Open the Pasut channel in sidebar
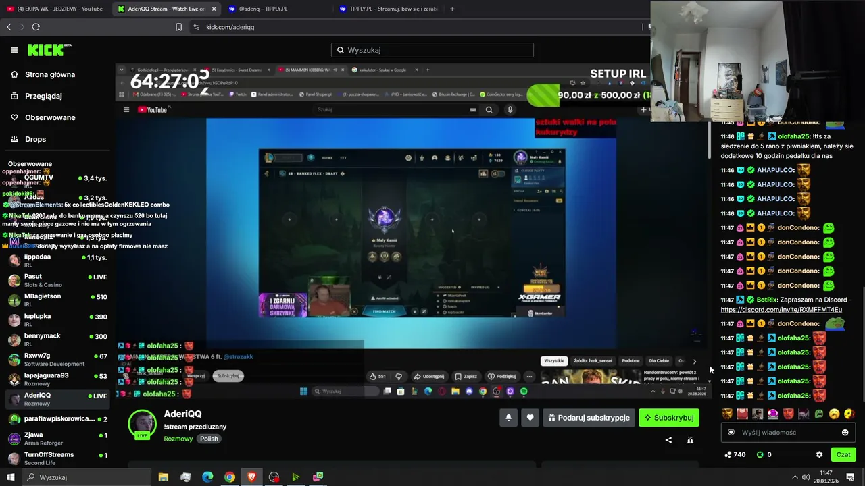The height and width of the screenshot is (486, 865). pos(57,280)
